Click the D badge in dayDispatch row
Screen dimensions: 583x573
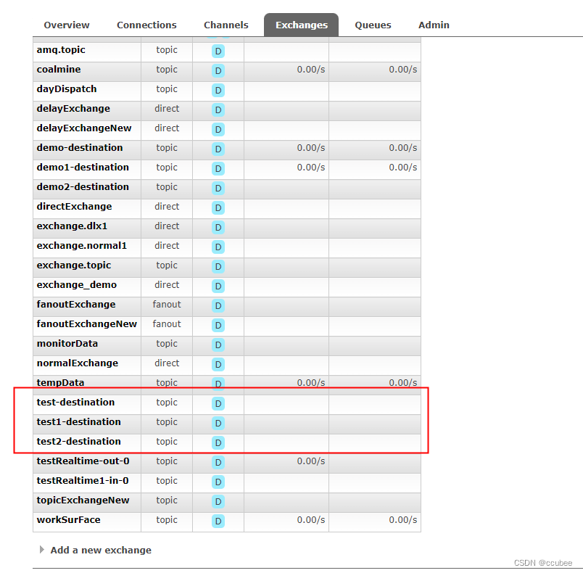click(218, 91)
